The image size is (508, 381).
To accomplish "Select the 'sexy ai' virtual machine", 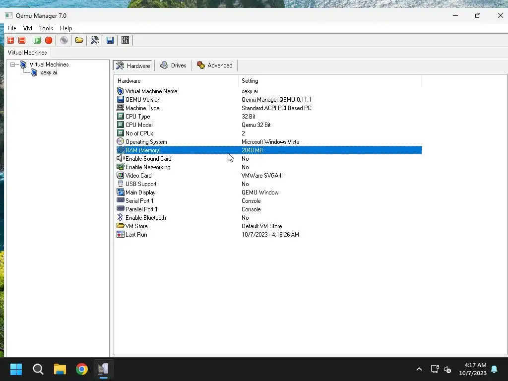I will click(49, 72).
